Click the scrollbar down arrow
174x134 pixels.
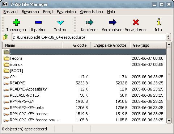(x=169, y=121)
